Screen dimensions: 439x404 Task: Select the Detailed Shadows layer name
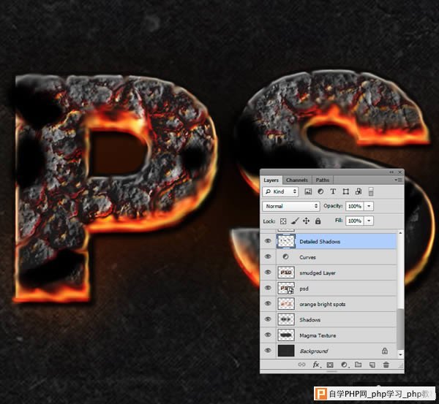(320, 242)
